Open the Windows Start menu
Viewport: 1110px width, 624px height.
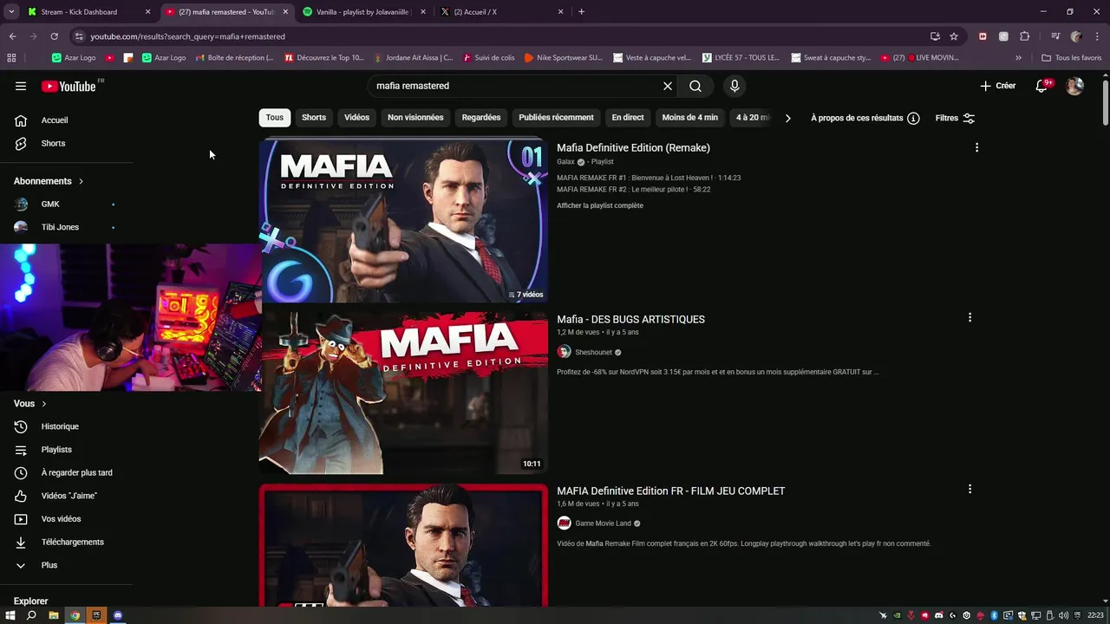click(x=10, y=615)
